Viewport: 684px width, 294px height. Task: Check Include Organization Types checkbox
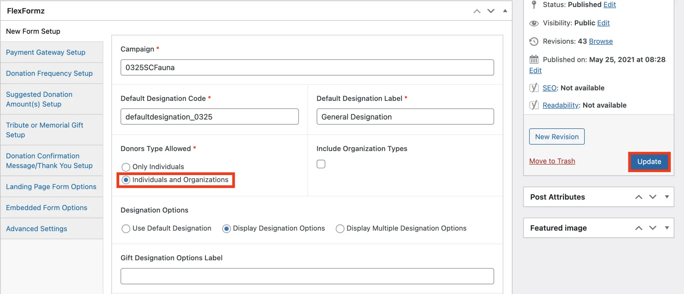[x=321, y=164]
